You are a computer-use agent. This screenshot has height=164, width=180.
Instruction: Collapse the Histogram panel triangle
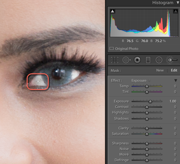point(178,3)
